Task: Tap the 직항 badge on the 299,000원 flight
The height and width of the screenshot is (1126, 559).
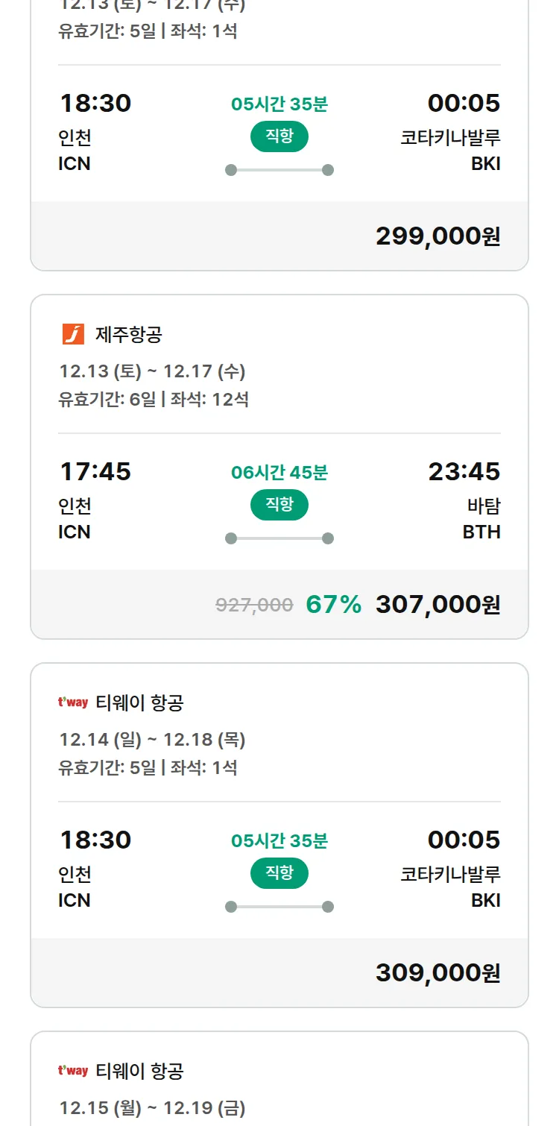Action: [279, 136]
